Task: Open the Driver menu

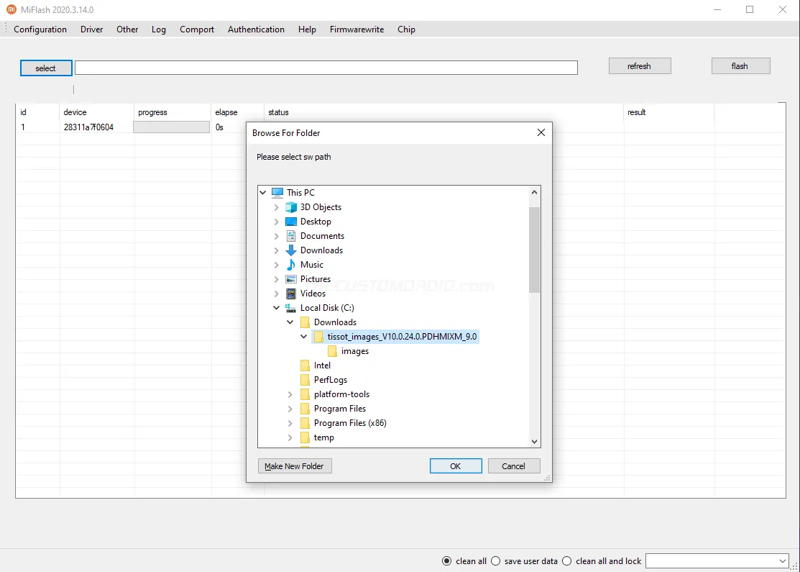Action: pyautogui.click(x=91, y=29)
